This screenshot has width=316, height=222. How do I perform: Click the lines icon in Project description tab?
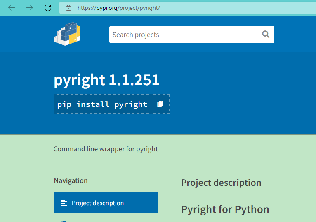(64, 203)
